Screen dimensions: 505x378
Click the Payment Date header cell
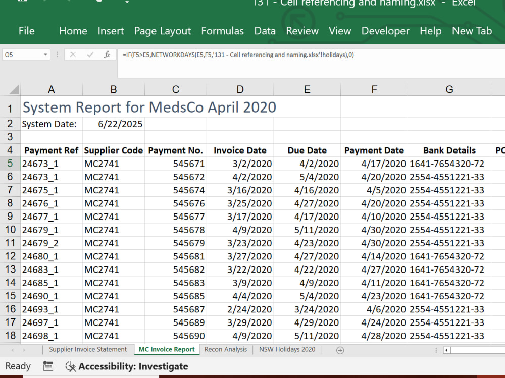pos(374,150)
